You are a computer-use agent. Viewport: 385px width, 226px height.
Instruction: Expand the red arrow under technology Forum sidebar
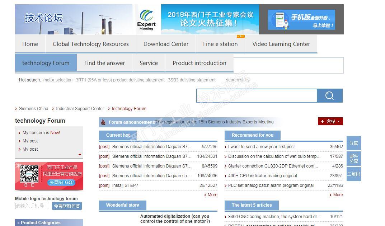coord(80,155)
